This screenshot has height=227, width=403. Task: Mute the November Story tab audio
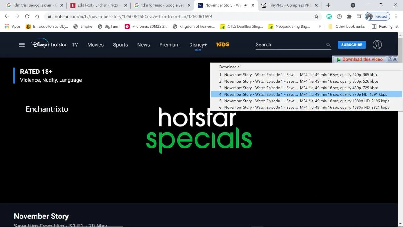(x=246, y=5)
